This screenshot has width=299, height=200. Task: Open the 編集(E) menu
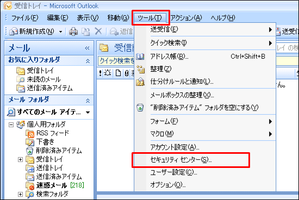point(58,18)
